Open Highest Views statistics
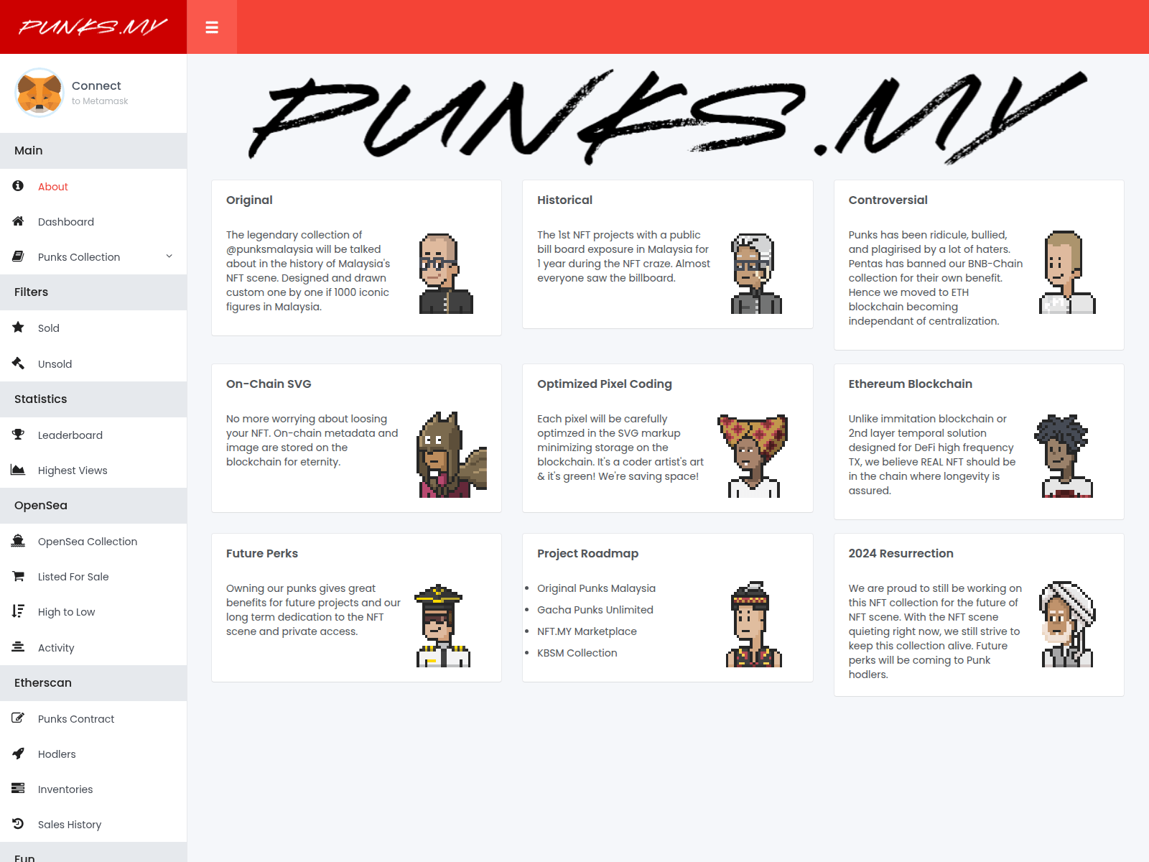 click(93, 471)
